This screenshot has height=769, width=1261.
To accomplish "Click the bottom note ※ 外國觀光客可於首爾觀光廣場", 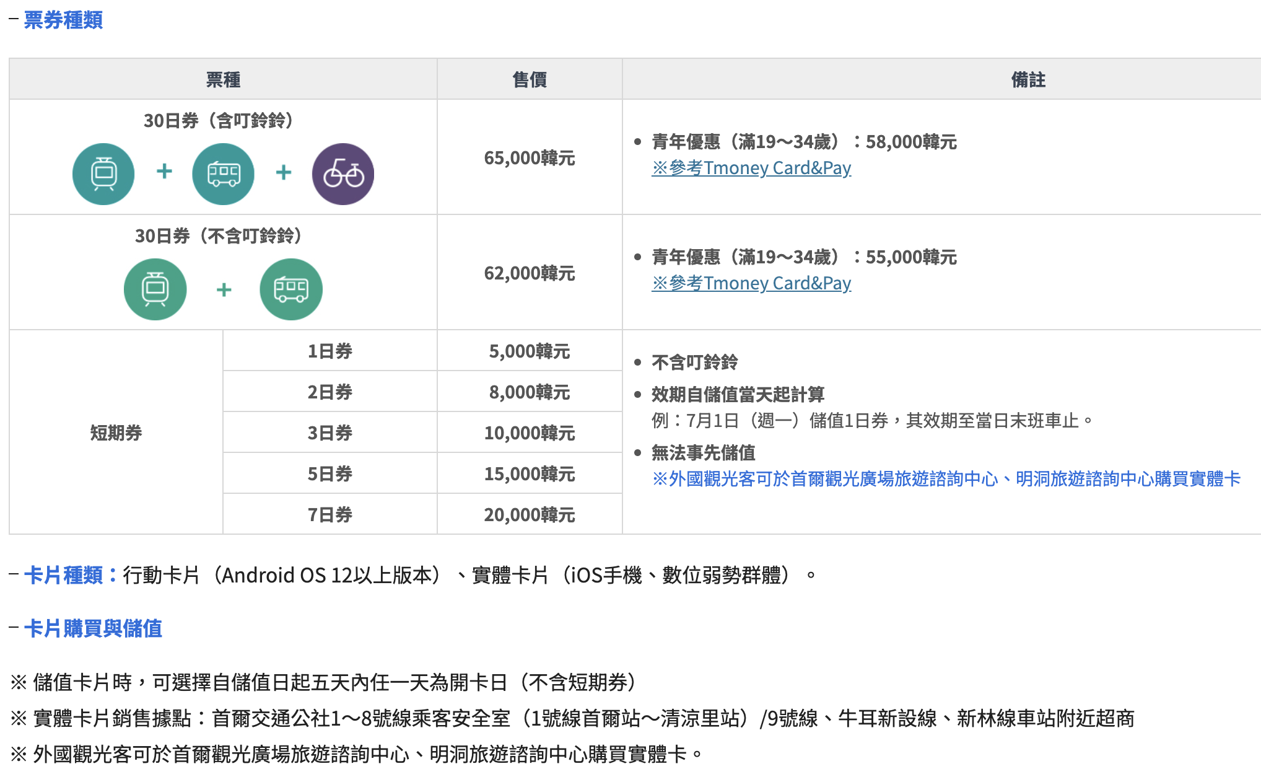I will point(356,754).
